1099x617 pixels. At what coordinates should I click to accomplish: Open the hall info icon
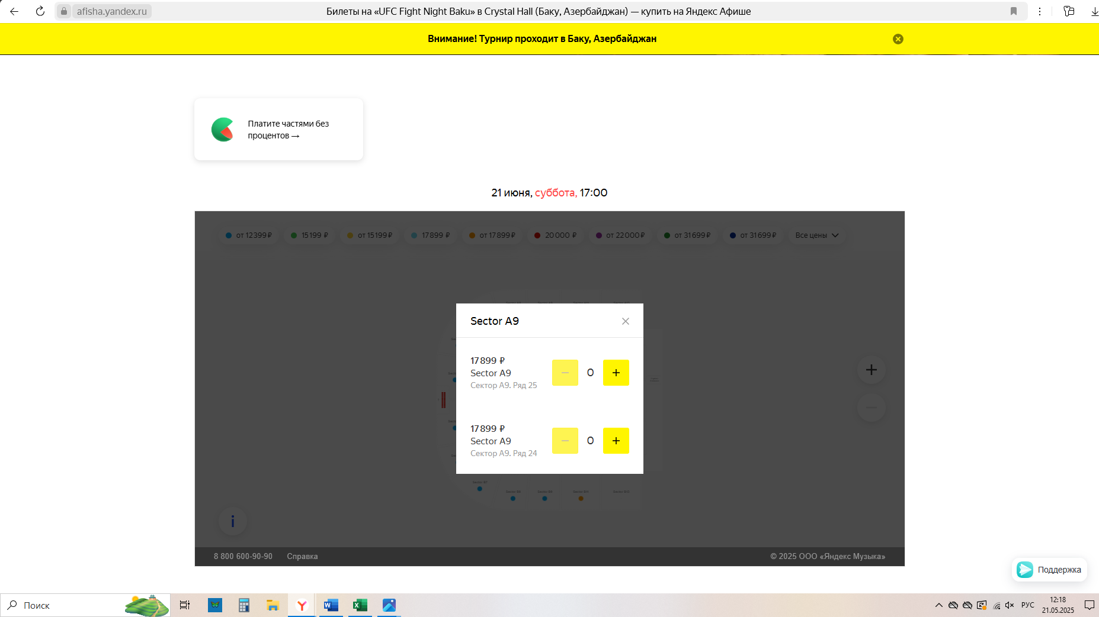point(233,521)
